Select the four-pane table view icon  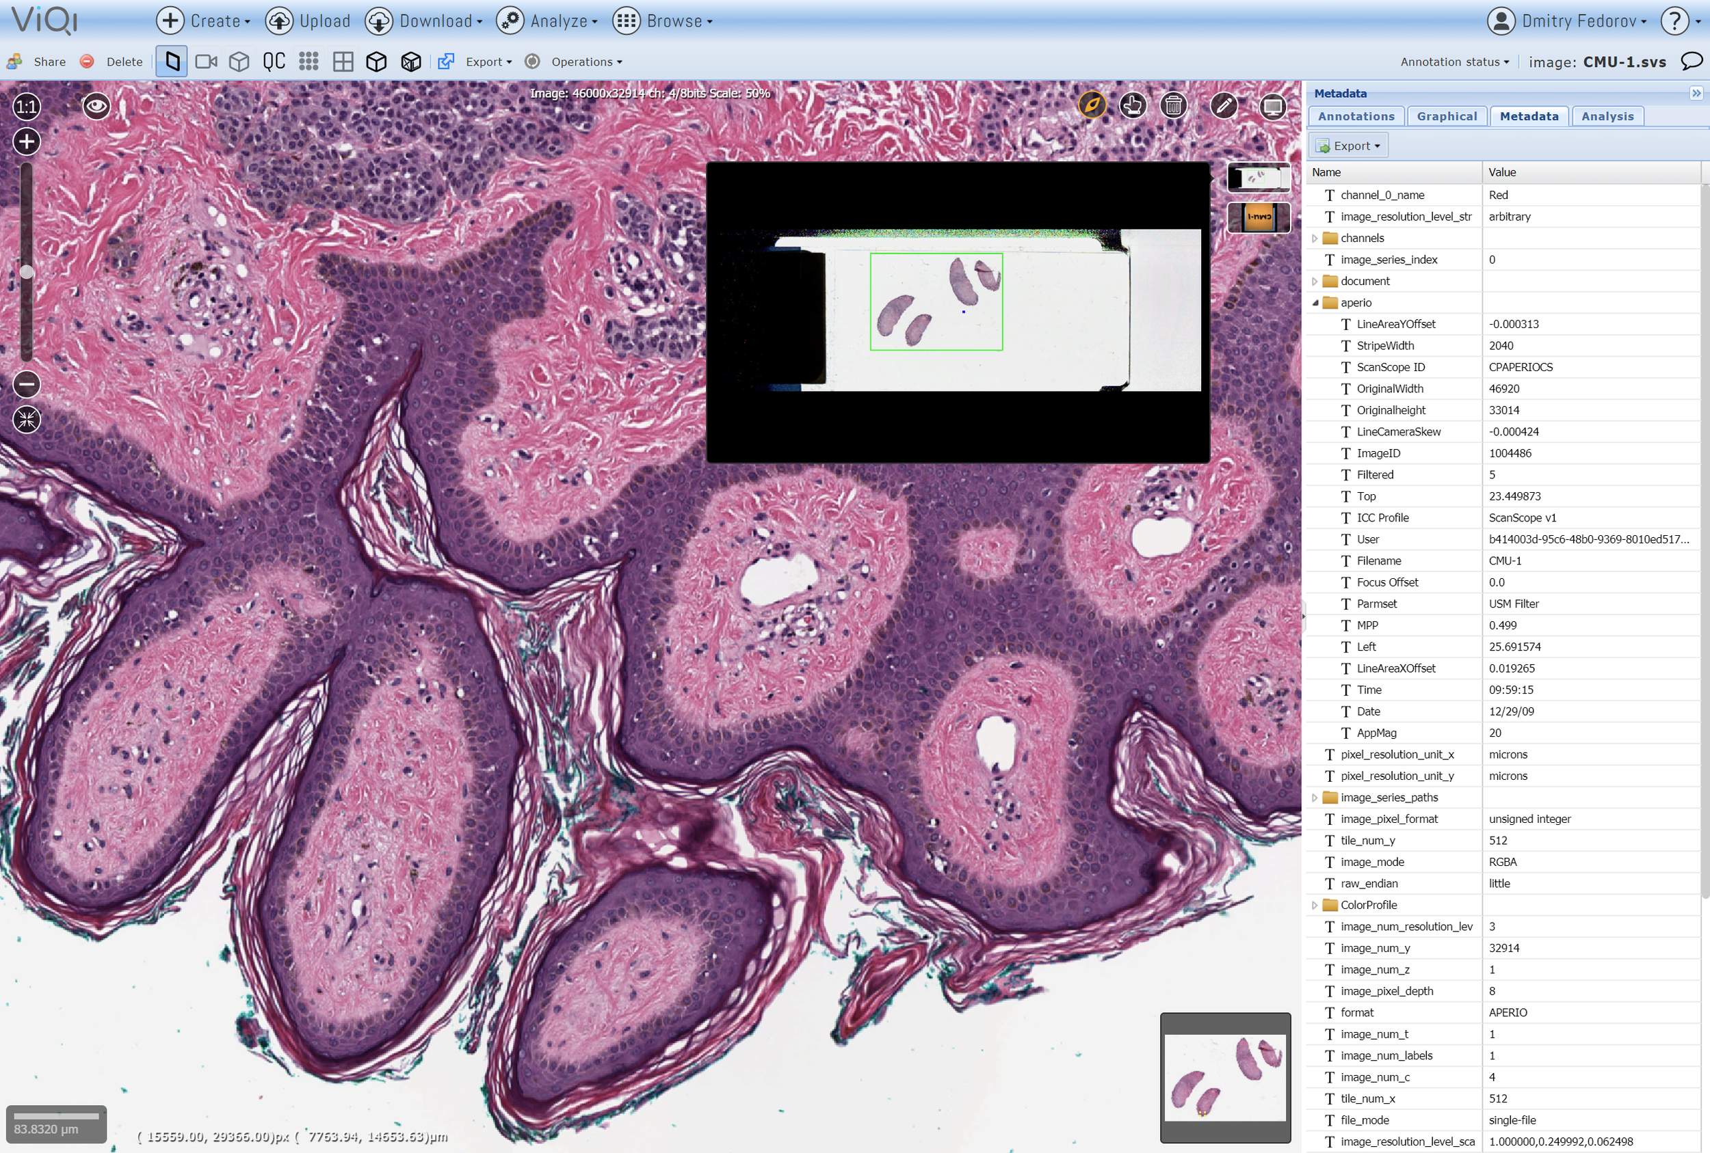[x=343, y=61]
